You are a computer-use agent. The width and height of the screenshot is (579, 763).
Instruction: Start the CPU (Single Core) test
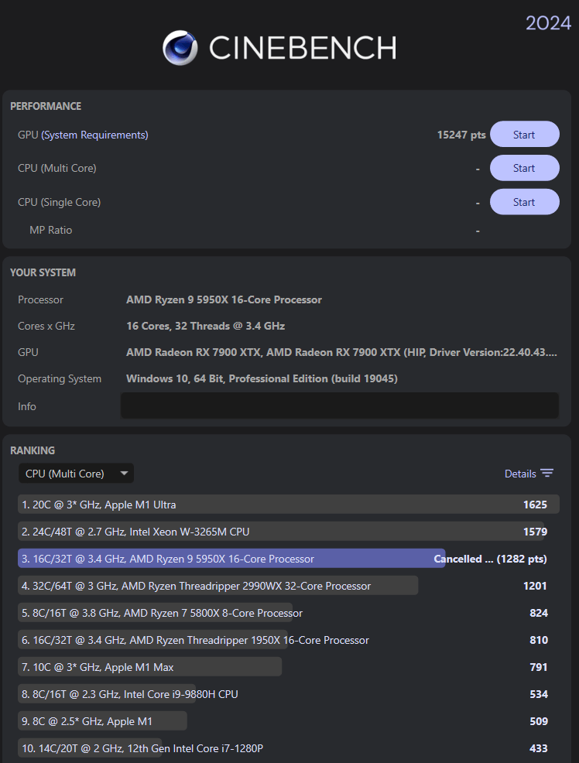tap(525, 202)
